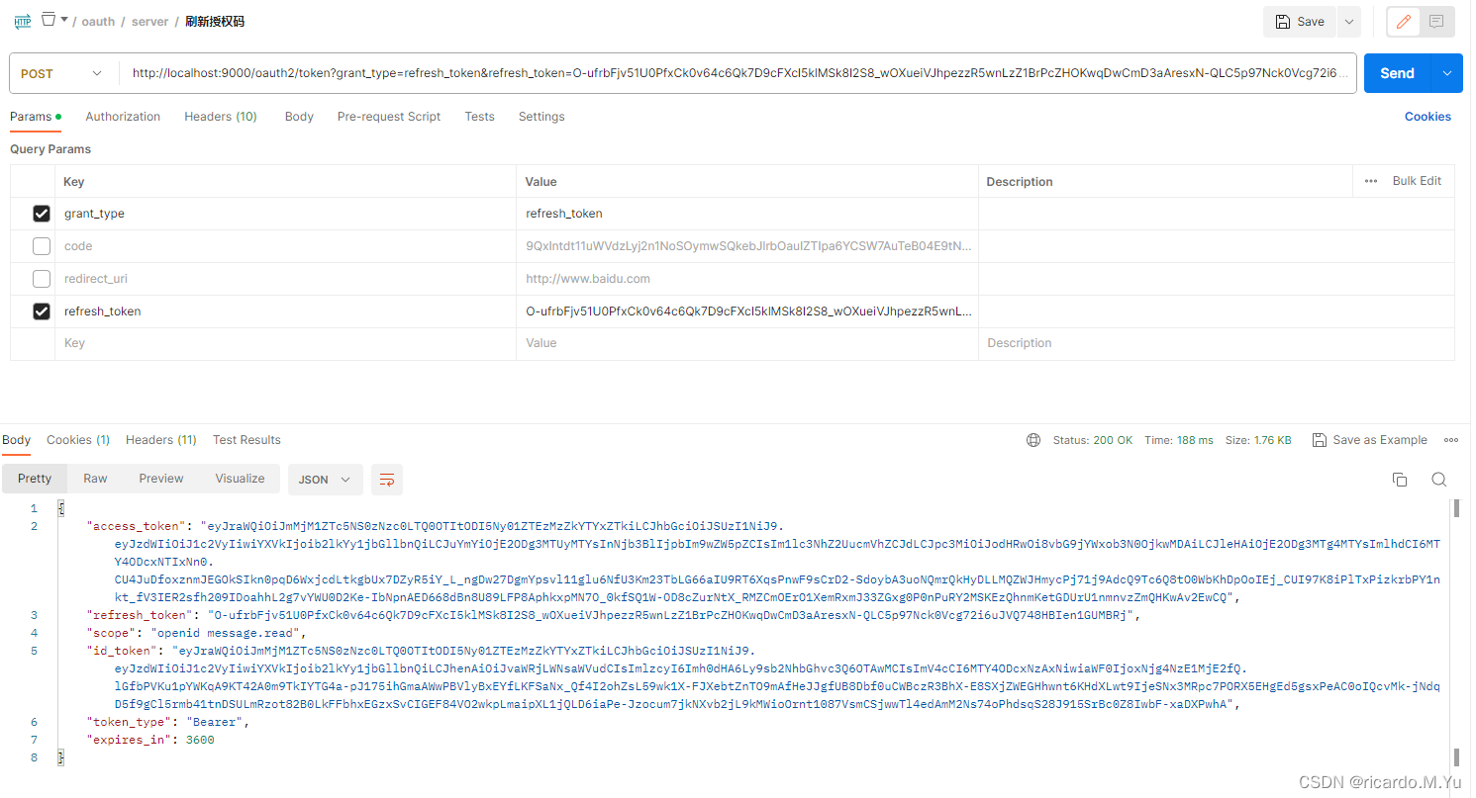The height and width of the screenshot is (798, 1476).
Task: Switch to Visualize view
Action: (x=240, y=479)
